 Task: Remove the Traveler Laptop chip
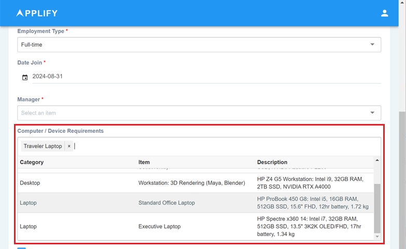point(69,146)
